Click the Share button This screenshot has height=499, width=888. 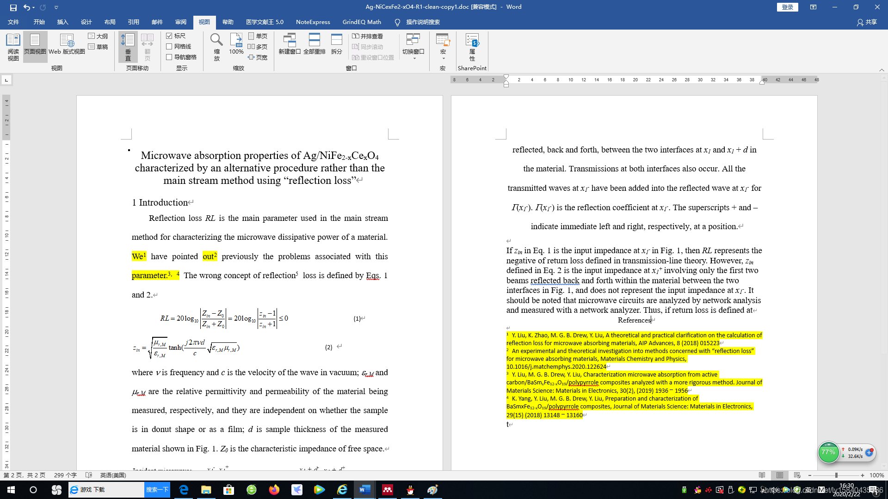[867, 22]
